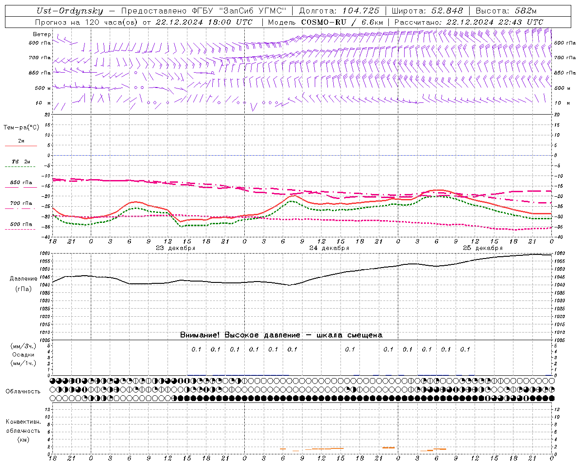
Task: Click the forecast start time 22.12.2024 18:00 UTC
Action: tap(204, 22)
